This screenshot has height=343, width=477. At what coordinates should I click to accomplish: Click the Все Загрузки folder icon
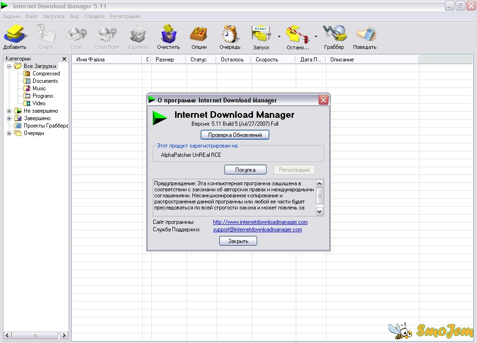[18, 66]
